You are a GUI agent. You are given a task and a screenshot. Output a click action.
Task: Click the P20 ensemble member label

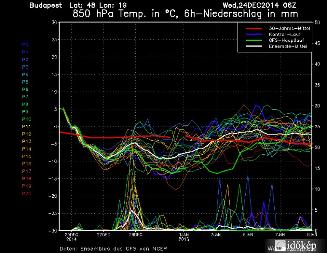point(27,194)
